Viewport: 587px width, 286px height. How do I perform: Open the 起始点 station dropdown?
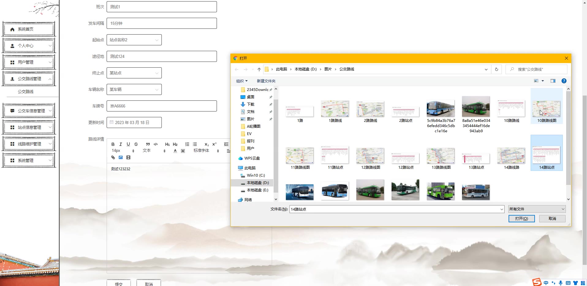[134, 40]
